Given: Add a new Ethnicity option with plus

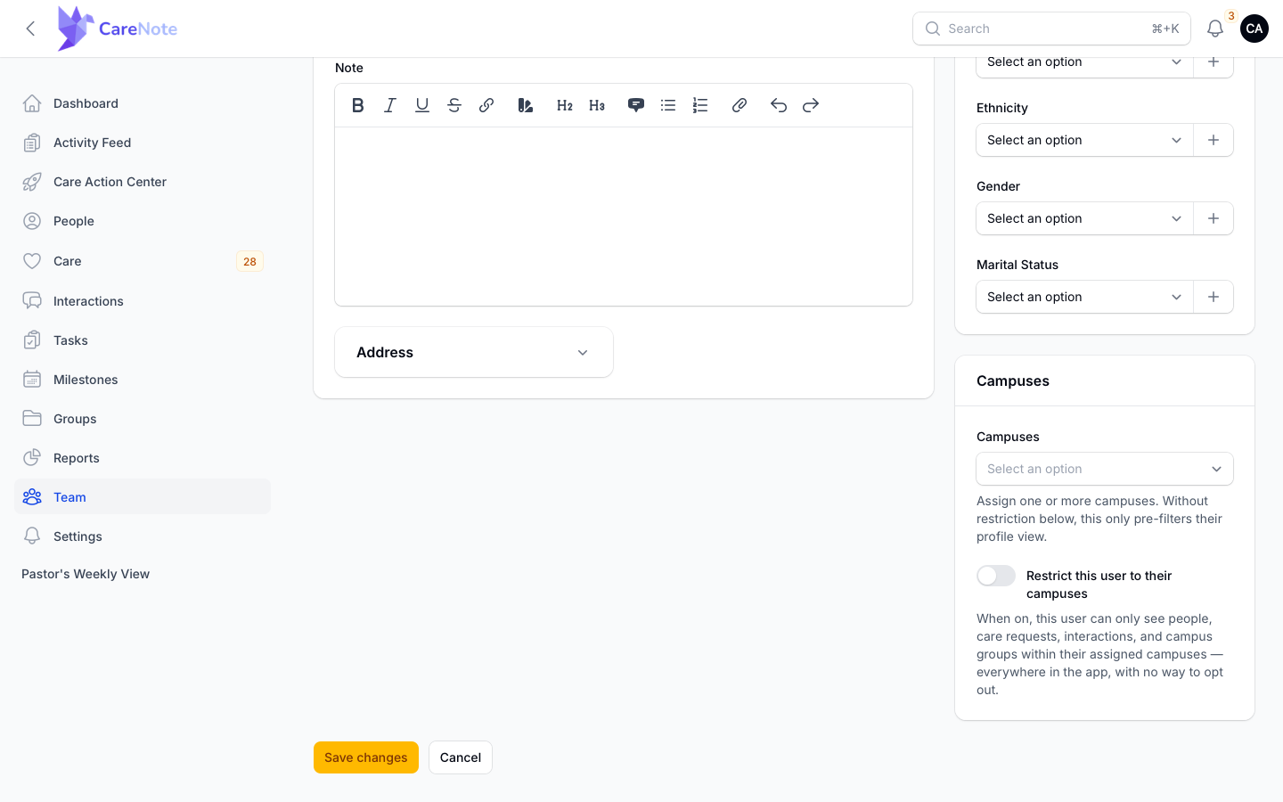Looking at the screenshot, I should click(x=1214, y=140).
